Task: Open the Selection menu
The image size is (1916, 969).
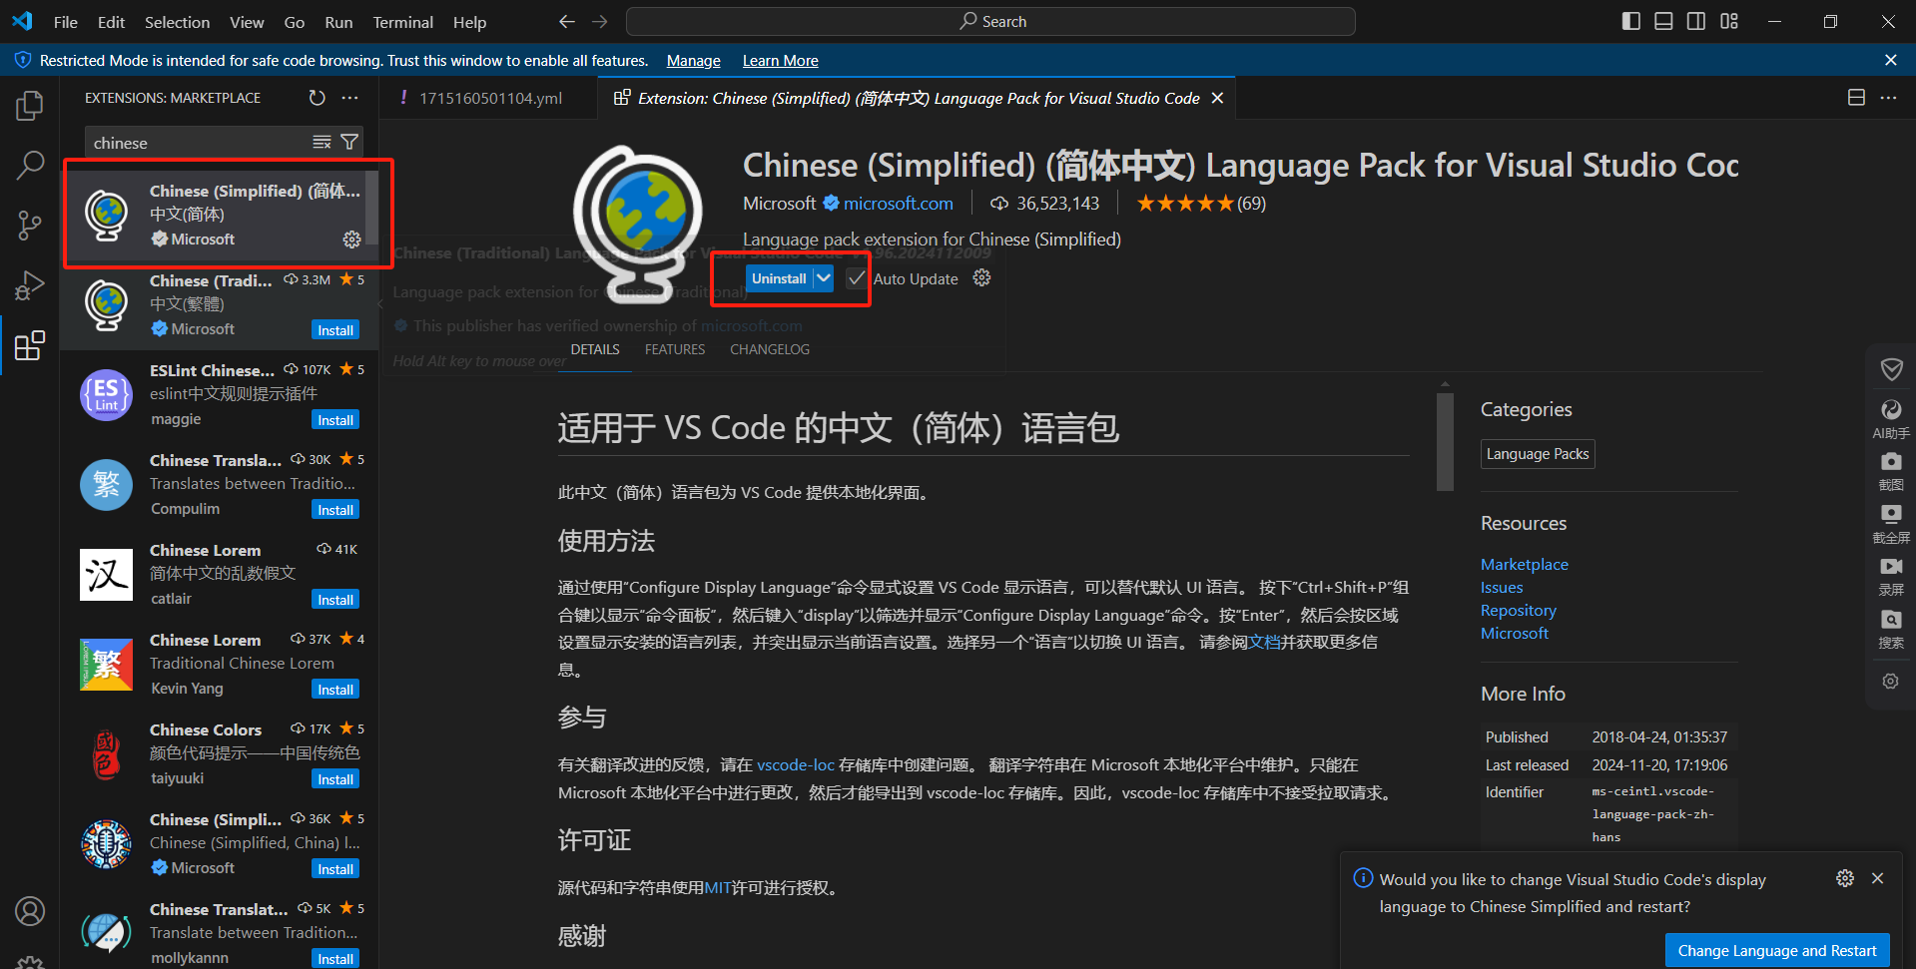Action: point(177,22)
